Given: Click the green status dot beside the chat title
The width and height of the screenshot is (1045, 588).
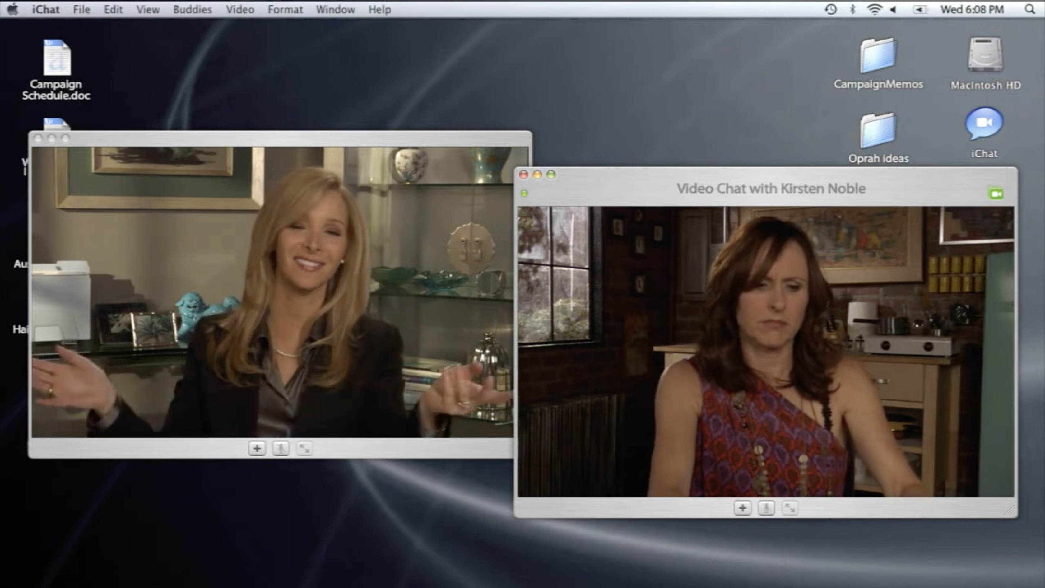Looking at the screenshot, I should (524, 193).
